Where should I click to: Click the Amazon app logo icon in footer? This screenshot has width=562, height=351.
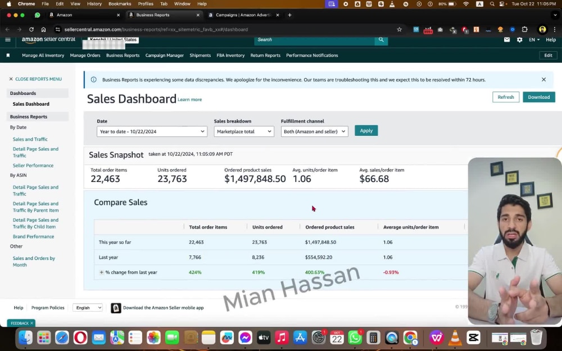coord(116,308)
